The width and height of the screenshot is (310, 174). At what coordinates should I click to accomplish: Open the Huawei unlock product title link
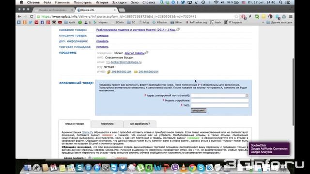[x=136, y=30]
